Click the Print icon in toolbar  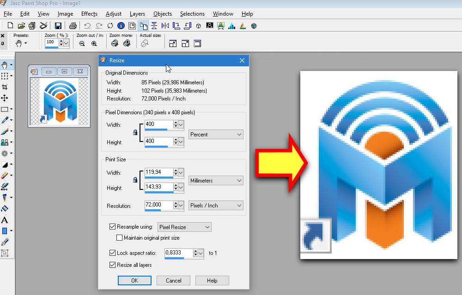[x=73, y=25]
